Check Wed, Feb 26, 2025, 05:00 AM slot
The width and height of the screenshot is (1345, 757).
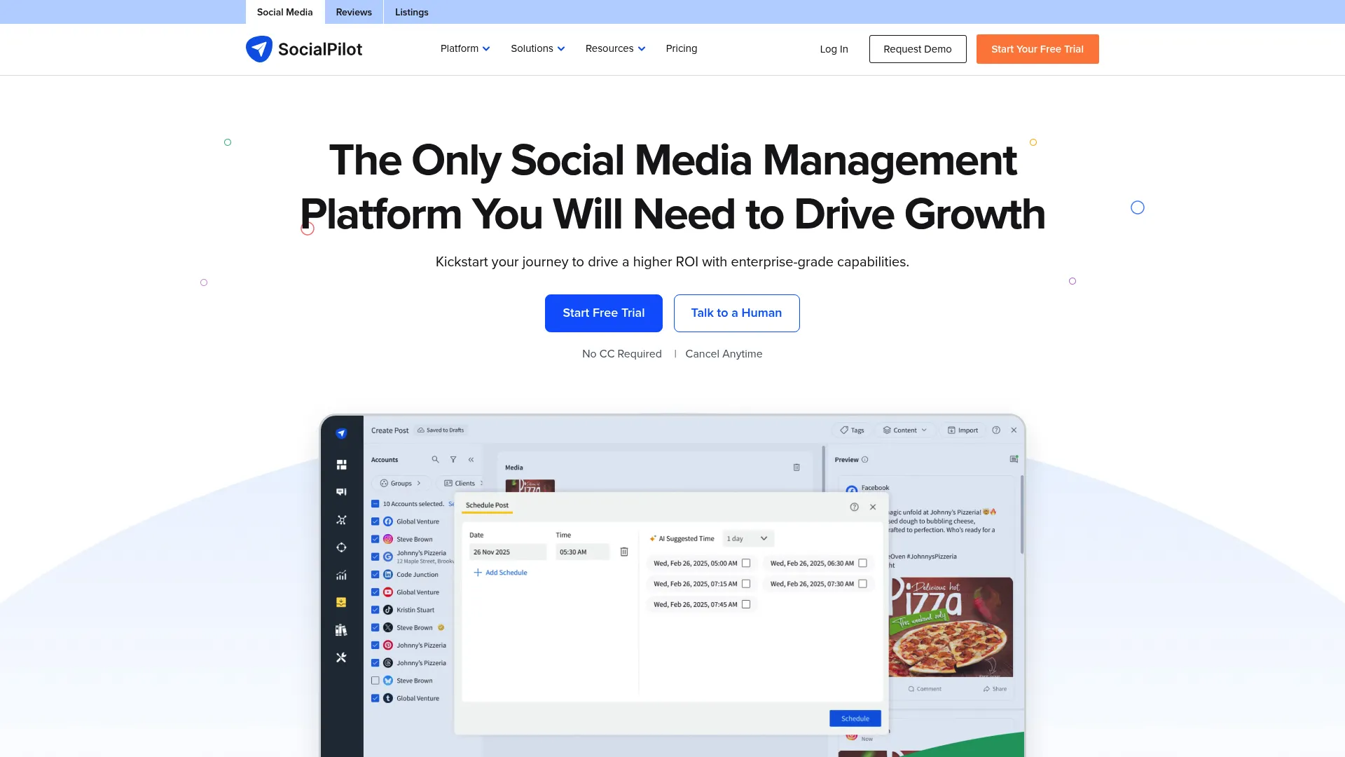(x=746, y=563)
